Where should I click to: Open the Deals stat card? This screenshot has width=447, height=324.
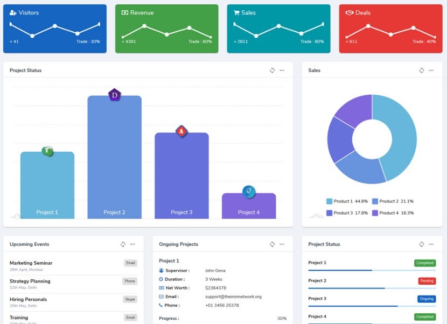pos(390,29)
